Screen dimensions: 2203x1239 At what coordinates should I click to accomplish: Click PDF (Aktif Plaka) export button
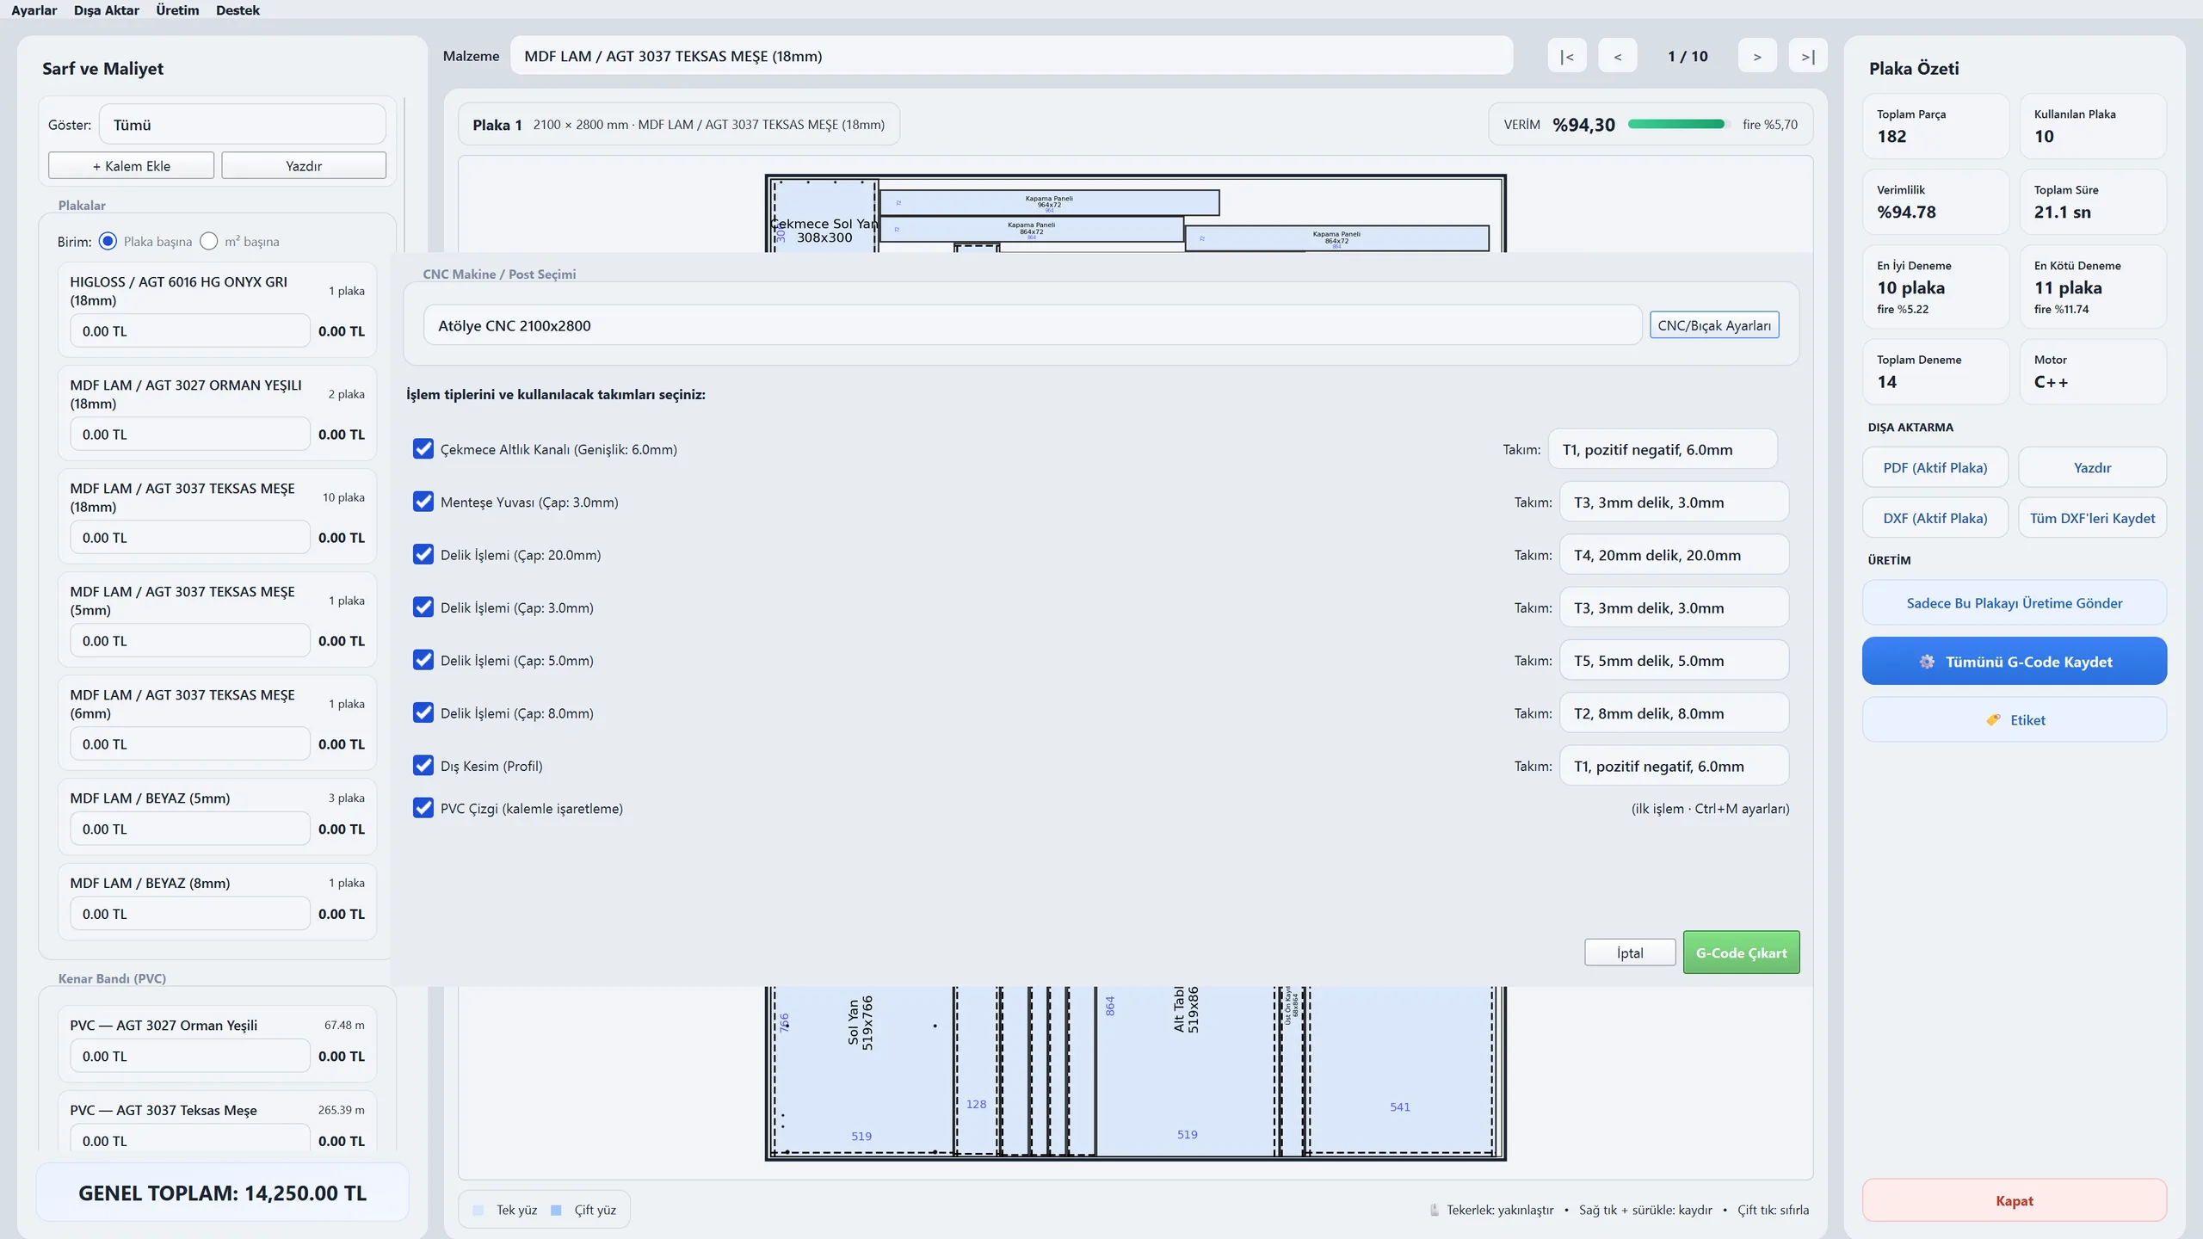tap(1935, 467)
